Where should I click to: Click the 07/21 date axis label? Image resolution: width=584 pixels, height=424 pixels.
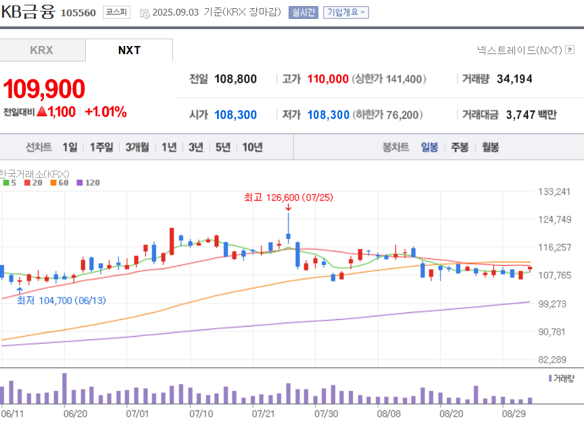click(263, 414)
